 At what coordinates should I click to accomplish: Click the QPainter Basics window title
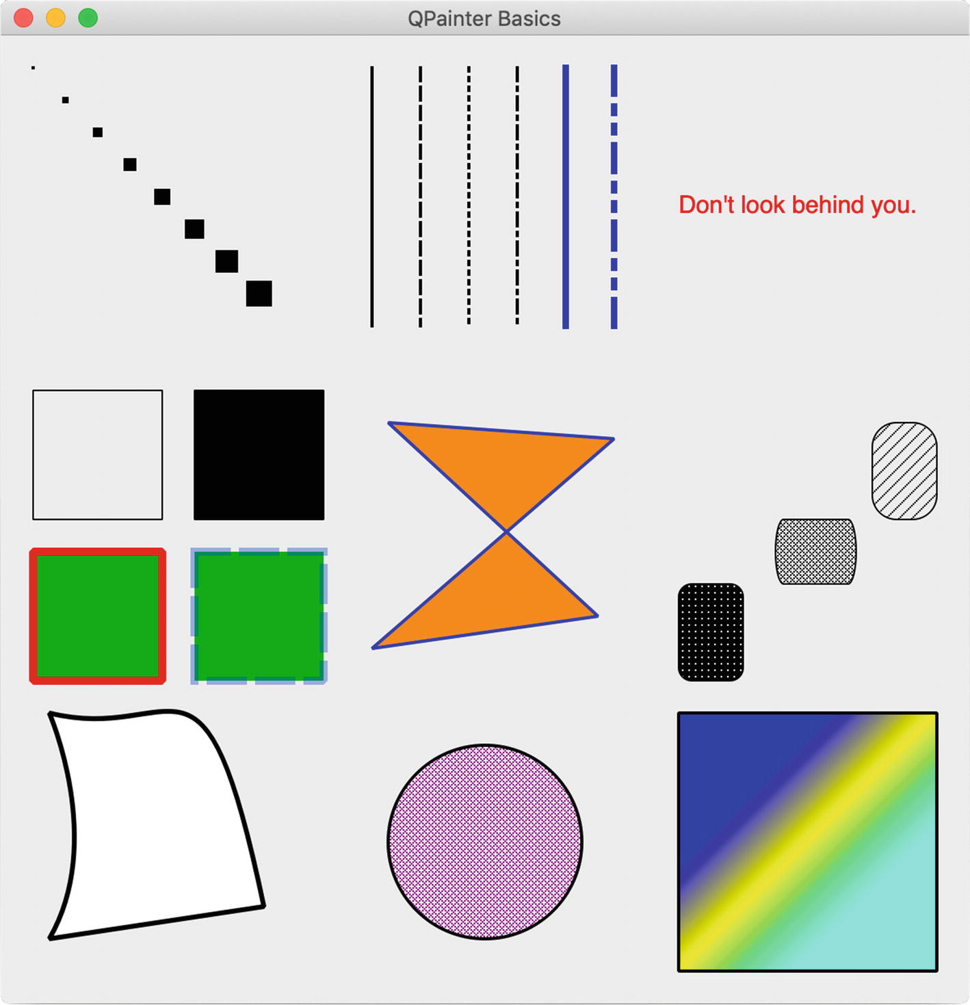point(484,18)
